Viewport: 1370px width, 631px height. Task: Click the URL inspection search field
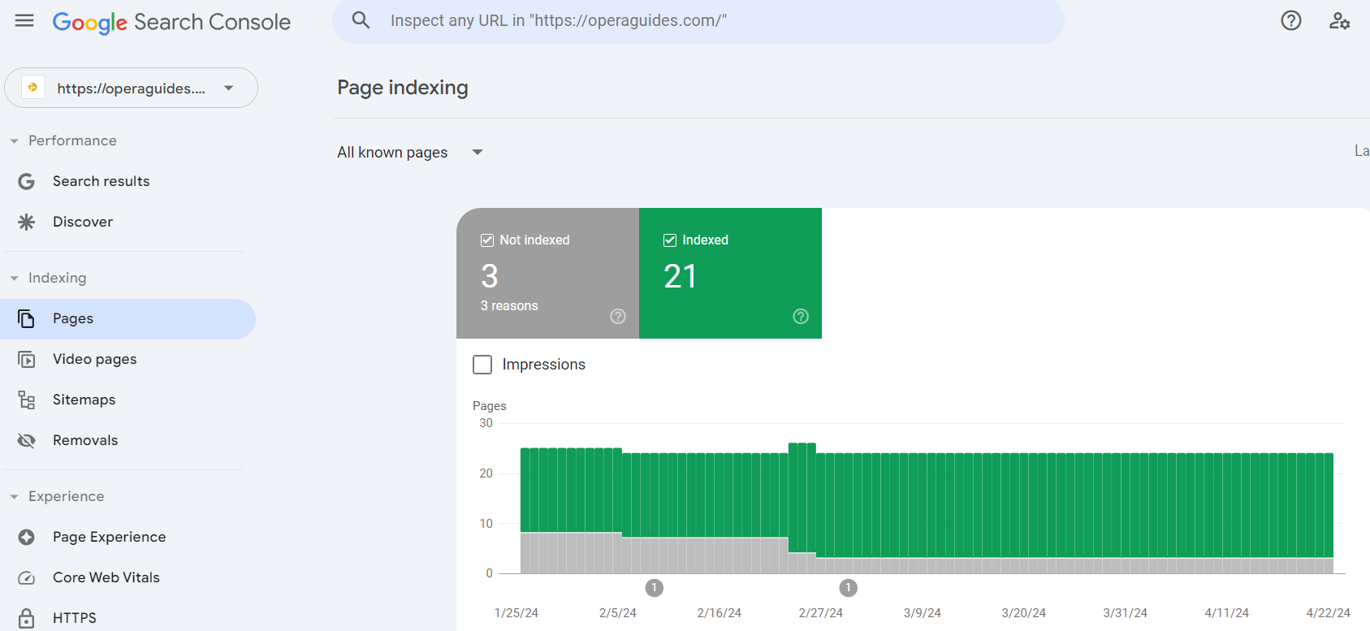[698, 21]
